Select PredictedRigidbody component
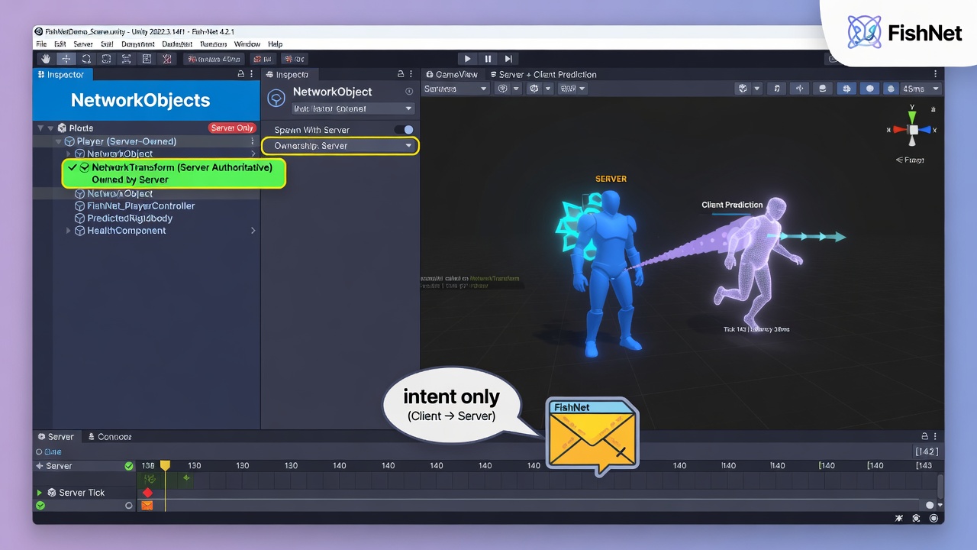977x550 pixels. pyautogui.click(x=130, y=218)
